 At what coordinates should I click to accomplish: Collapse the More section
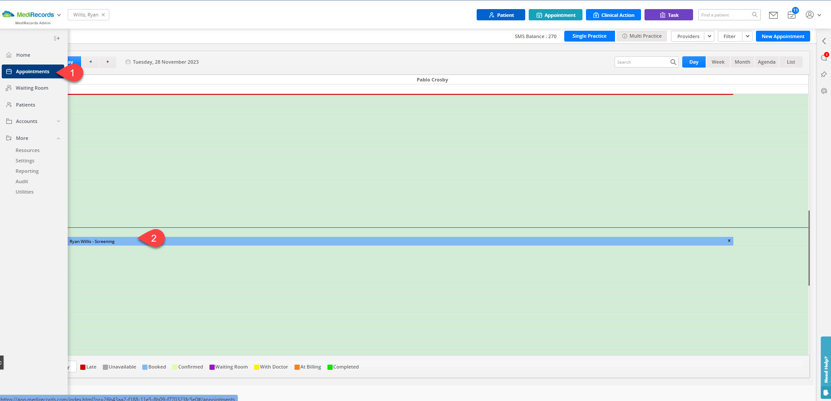pos(33,138)
